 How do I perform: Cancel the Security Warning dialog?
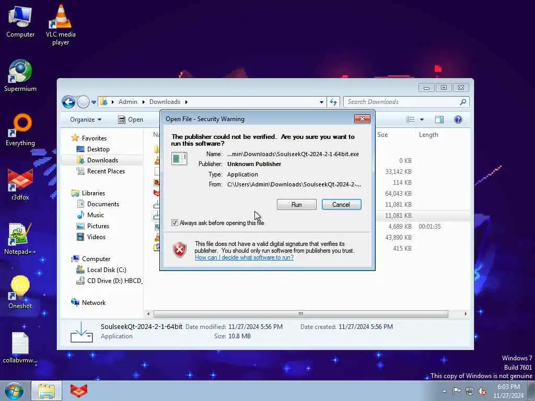click(341, 205)
